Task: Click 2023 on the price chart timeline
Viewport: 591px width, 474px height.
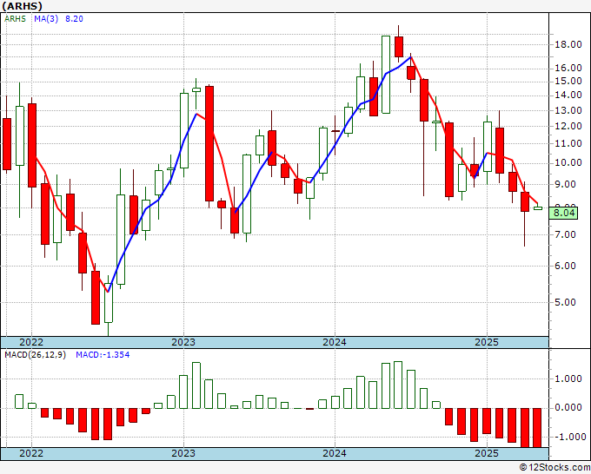Action: (x=183, y=342)
